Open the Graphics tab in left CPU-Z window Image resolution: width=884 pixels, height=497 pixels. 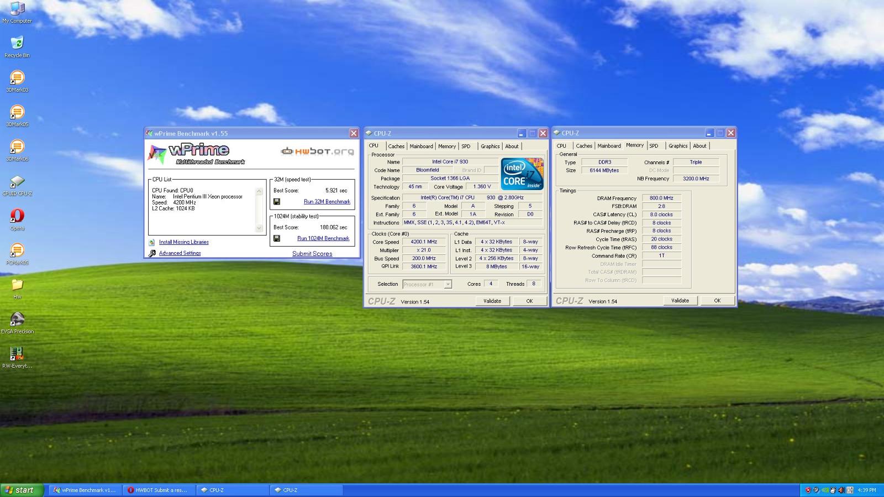click(490, 147)
